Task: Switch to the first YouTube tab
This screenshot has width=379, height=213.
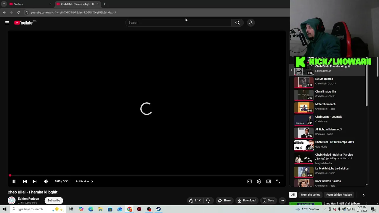Action: pyautogui.click(x=30, y=4)
